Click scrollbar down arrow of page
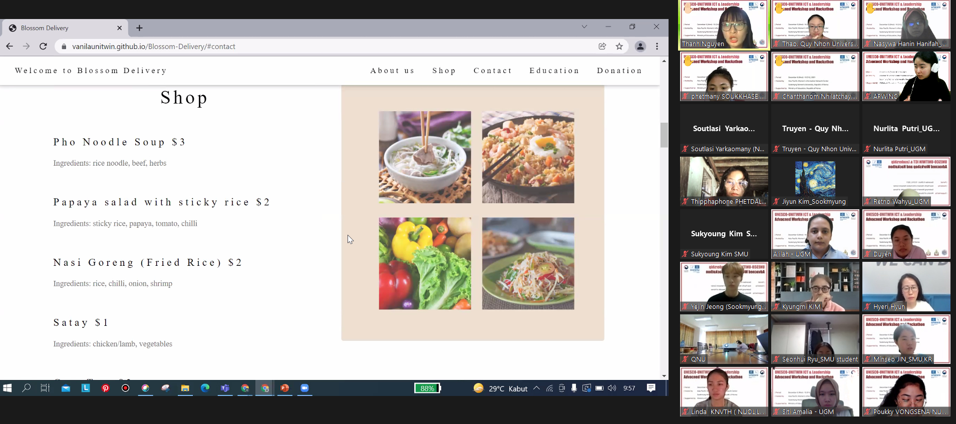The width and height of the screenshot is (956, 424). pos(664,376)
